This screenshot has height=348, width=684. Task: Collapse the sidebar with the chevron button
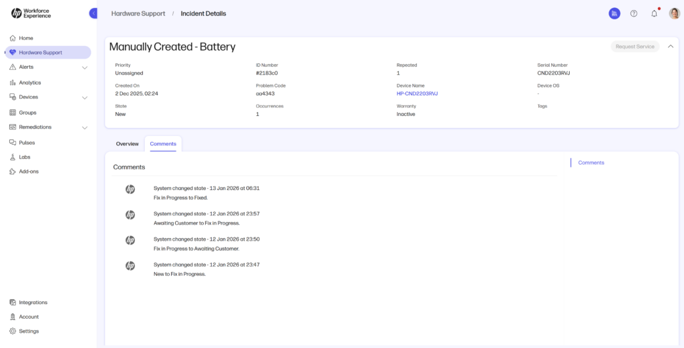tap(94, 13)
